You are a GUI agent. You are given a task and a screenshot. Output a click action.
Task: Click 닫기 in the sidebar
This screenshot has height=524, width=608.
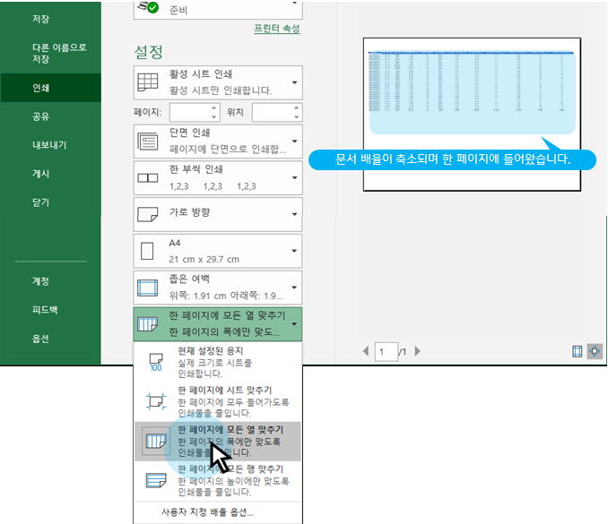click(x=40, y=202)
